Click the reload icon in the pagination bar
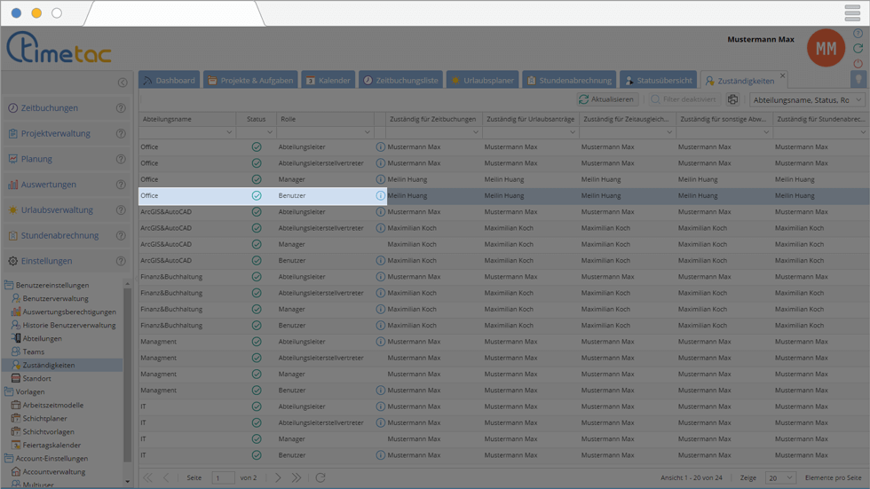This screenshot has width=870, height=489. tap(320, 477)
